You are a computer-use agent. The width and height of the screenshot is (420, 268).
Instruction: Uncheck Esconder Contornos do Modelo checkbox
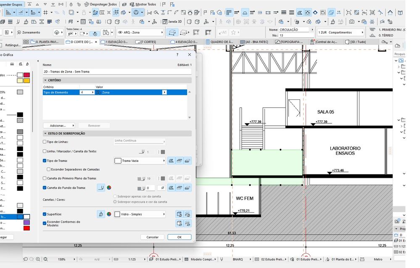point(45,224)
